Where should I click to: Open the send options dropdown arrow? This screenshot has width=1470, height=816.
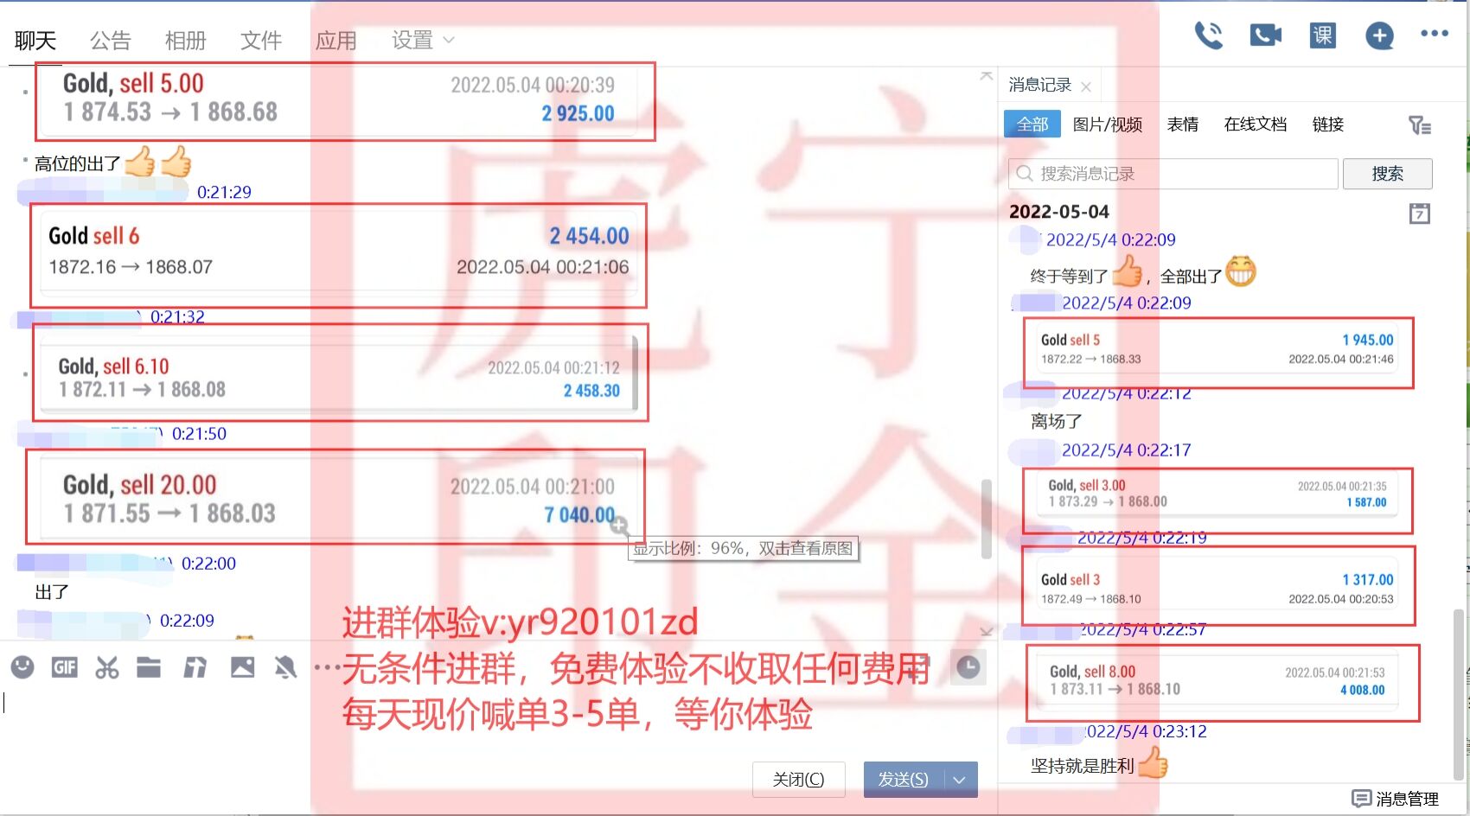[960, 780]
